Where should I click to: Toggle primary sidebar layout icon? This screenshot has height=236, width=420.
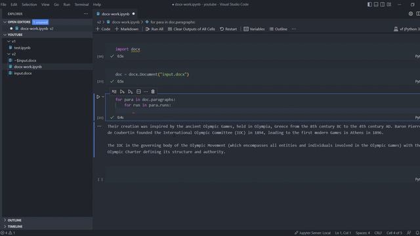(369, 5)
